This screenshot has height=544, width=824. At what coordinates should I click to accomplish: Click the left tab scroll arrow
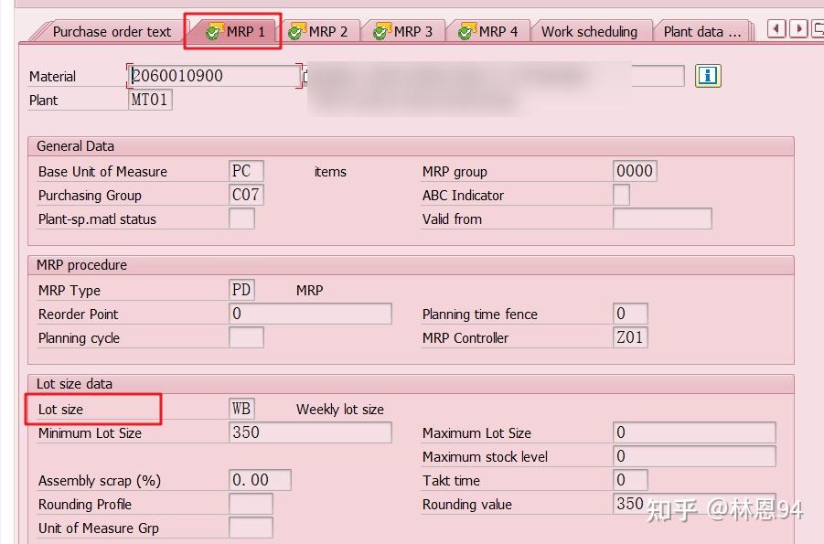[776, 28]
